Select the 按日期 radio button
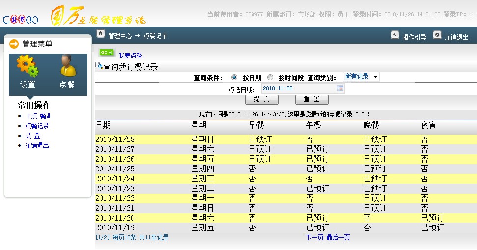This screenshot has width=477, height=250. pos(234,77)
